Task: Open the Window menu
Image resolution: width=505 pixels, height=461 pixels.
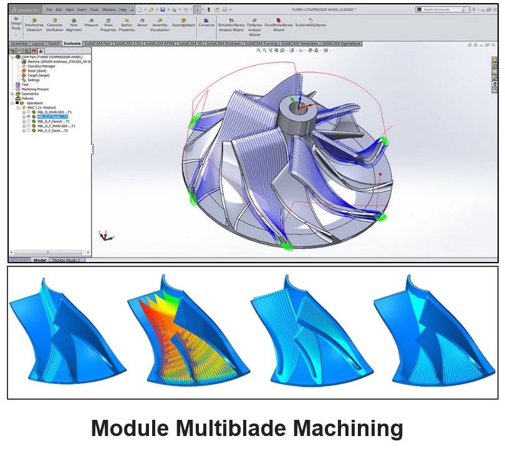Action: [109, 9]
